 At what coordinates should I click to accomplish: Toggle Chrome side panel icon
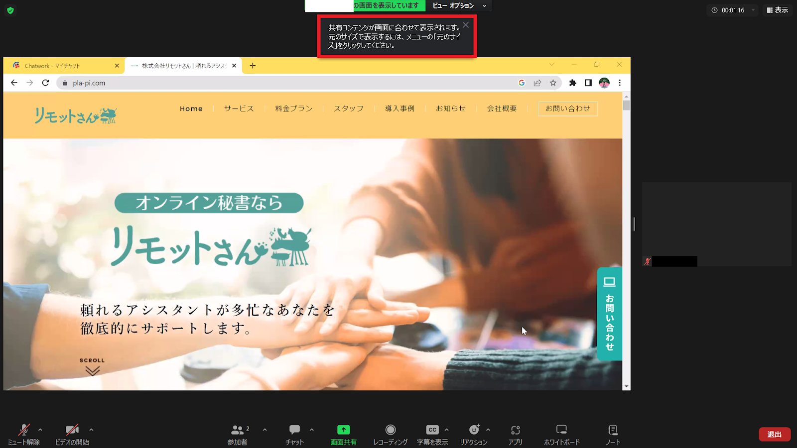click(x=588, y=83)
